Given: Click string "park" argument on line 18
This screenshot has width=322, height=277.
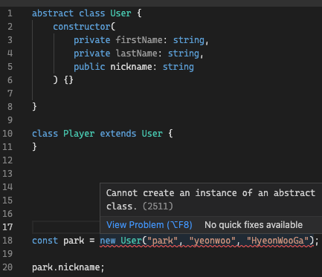Looking at the screenshot, I should point(163,241).
